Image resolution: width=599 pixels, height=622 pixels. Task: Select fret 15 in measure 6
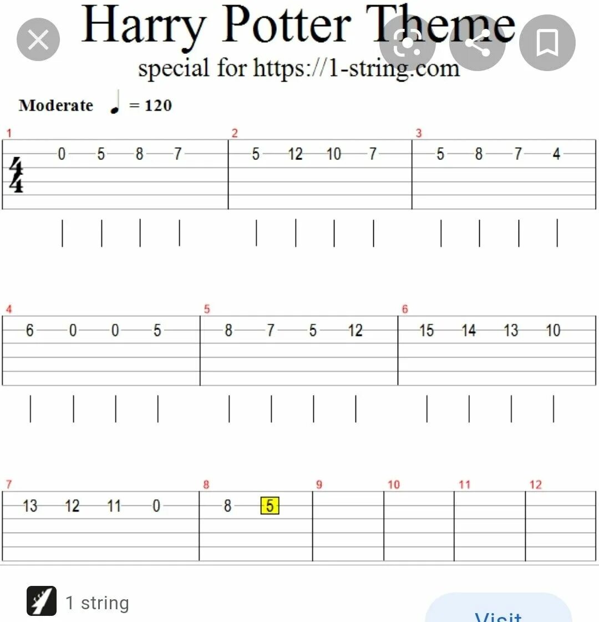coord(427,330)
